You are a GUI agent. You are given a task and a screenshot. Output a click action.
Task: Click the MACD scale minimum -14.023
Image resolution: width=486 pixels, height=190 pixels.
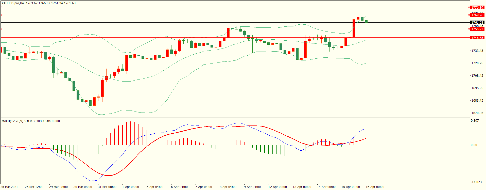(476, 182)
